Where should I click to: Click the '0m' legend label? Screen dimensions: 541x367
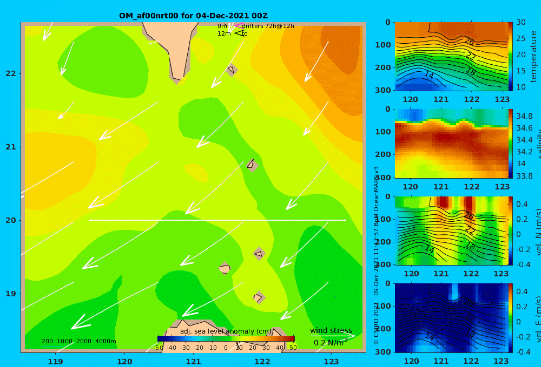[x=222, y=26]
